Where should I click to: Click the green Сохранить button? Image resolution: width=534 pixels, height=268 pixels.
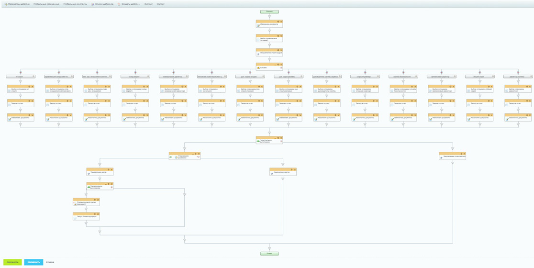pos(12,262)
